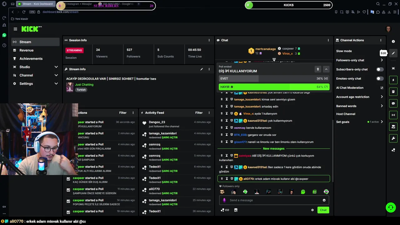Select Stream in the sidebar
400x225 pixels.
tap(35, 42)
